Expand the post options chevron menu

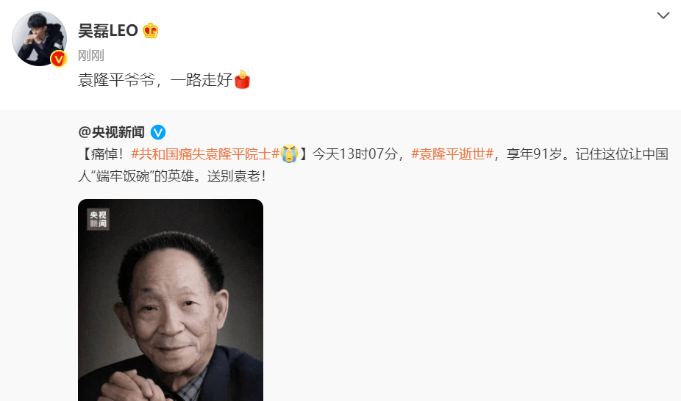coord(663,15)
